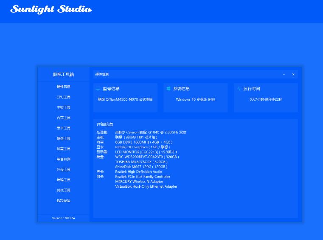
Task: Click the LED MONITOR [CGC2213] line
Action: point(146,152)
